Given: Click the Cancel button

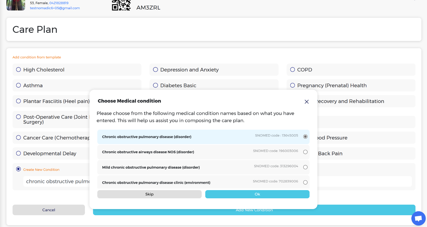Looking at the screenshot, I should [x=48, y=210].
